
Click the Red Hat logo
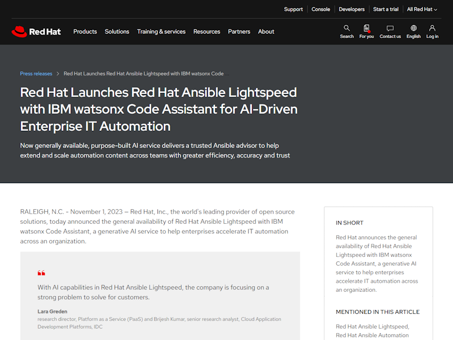[36, 31]
